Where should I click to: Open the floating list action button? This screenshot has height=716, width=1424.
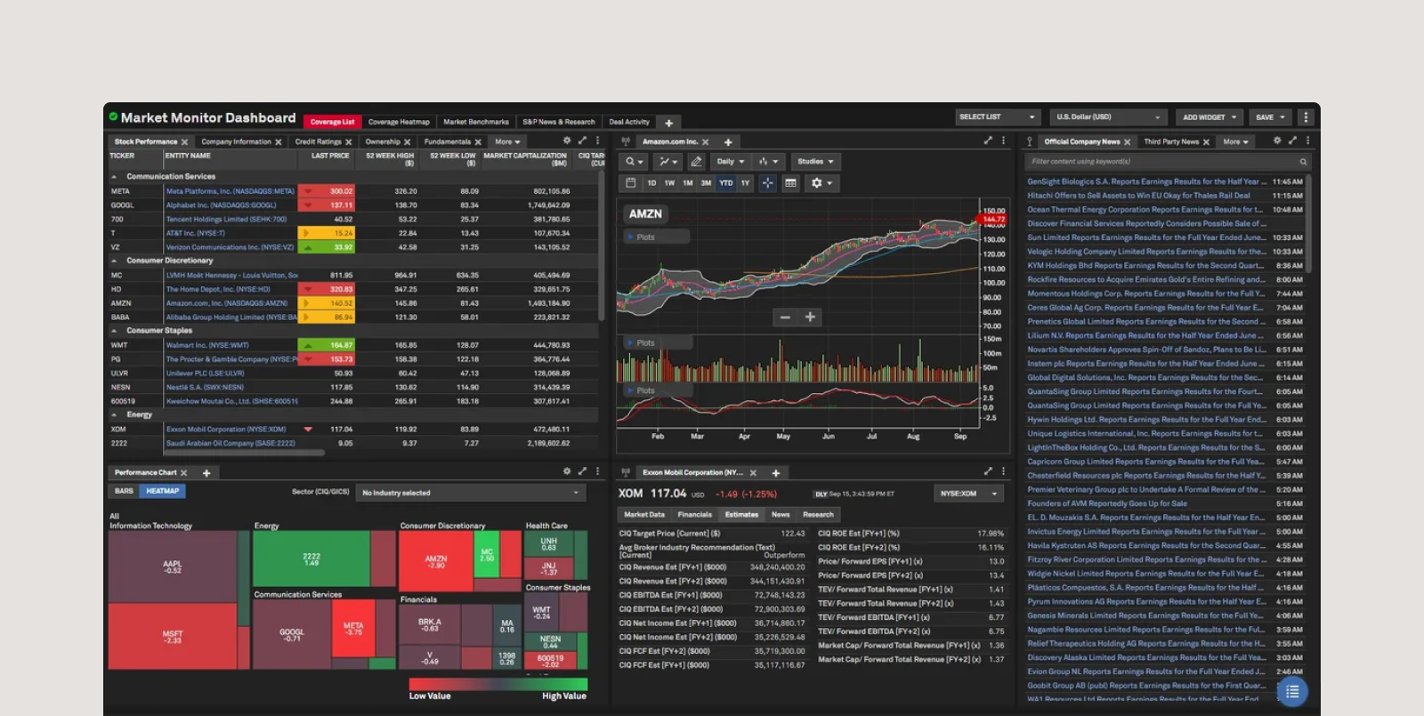1292,691
